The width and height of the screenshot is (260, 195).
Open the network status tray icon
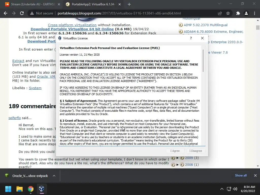point(229,189)
